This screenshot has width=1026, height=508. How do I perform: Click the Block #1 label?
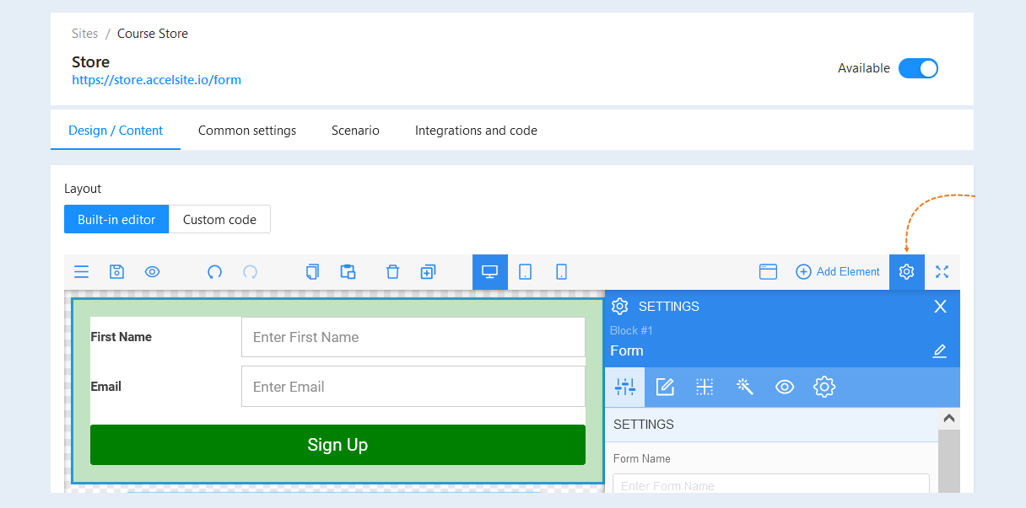tap(631, 330)
